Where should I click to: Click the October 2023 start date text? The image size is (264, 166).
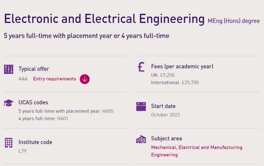166,115
